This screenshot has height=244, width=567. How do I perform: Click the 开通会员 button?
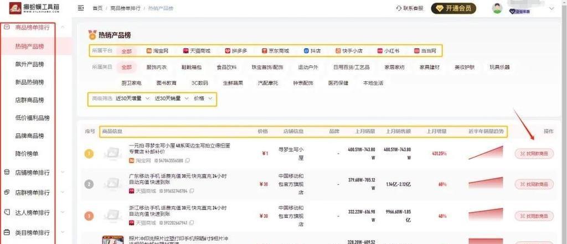(x=453, y=8)
